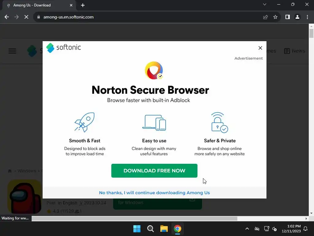Open the News section in Softonic header

[295, 51]
